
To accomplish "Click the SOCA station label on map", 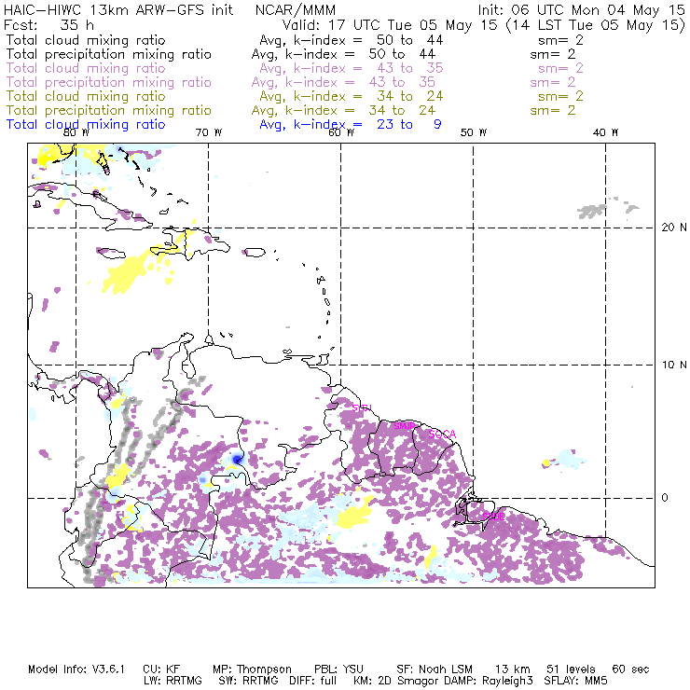I will (x=441, y=435).
